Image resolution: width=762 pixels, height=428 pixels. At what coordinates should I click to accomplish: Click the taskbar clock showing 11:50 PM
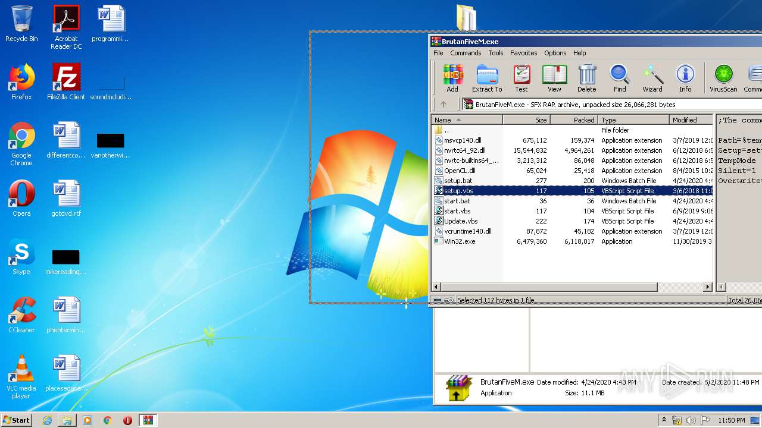point(731,420)
